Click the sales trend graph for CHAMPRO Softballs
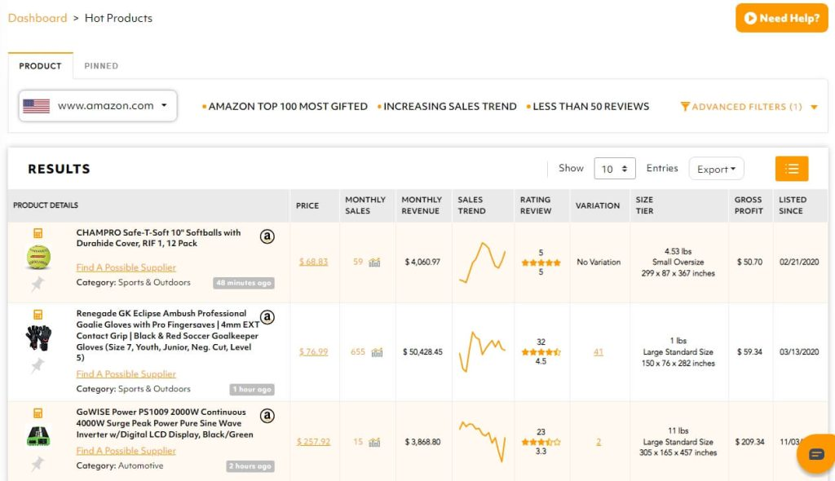Viewport: 835px width, 481px height. tap(483, 262)
